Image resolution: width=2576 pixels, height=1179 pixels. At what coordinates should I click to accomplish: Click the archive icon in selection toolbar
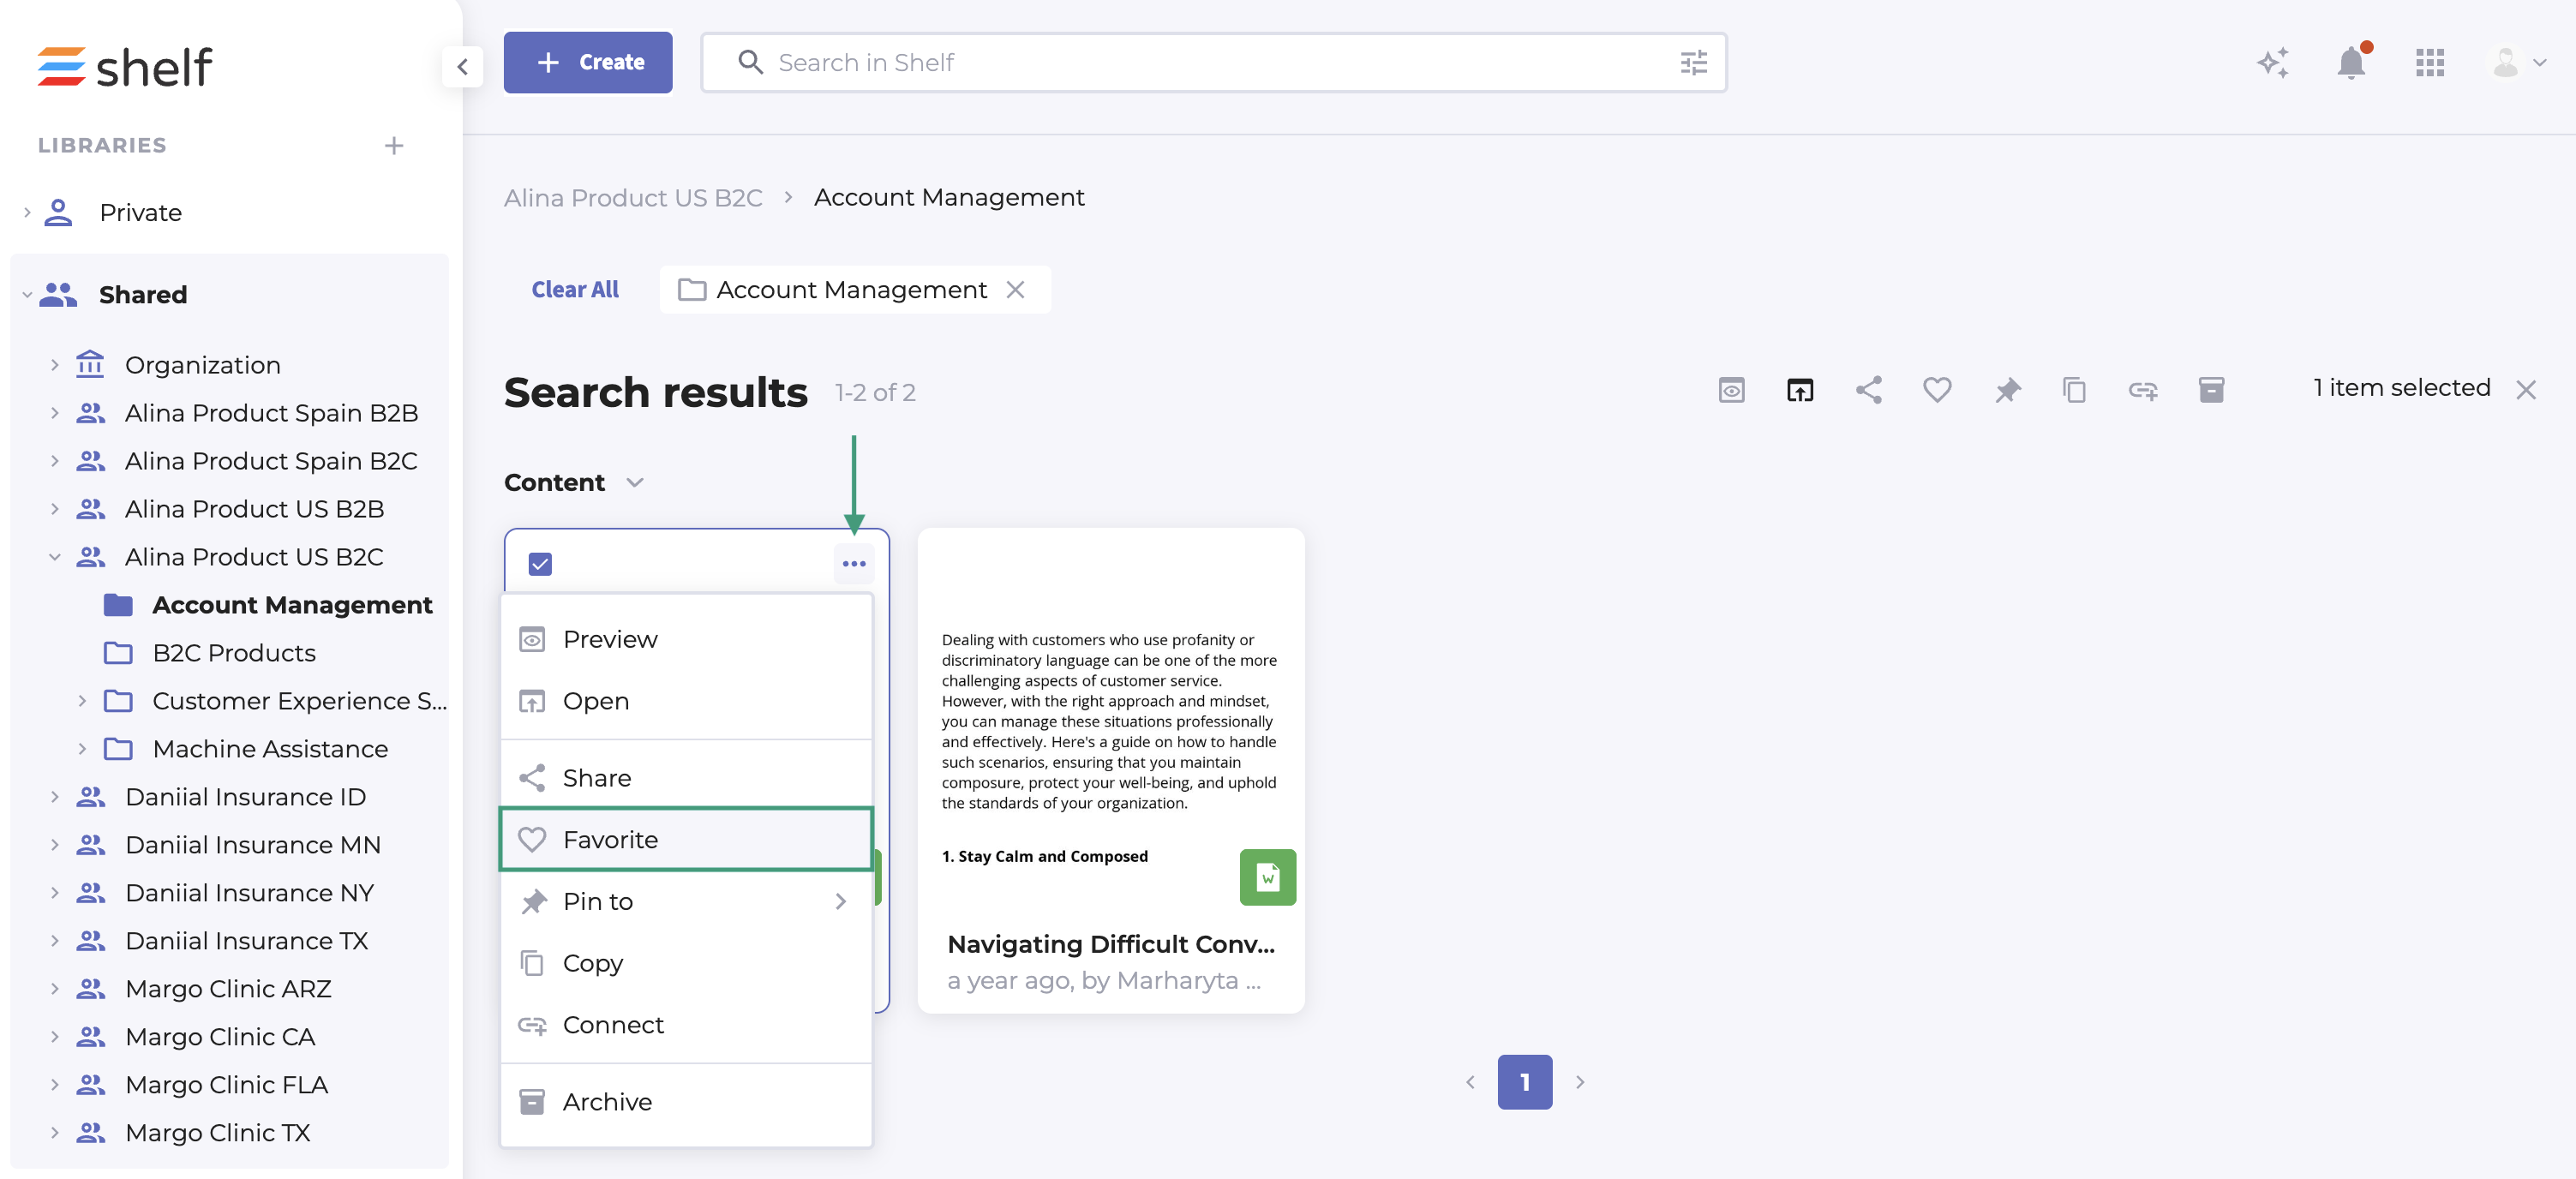[2211, 390]
